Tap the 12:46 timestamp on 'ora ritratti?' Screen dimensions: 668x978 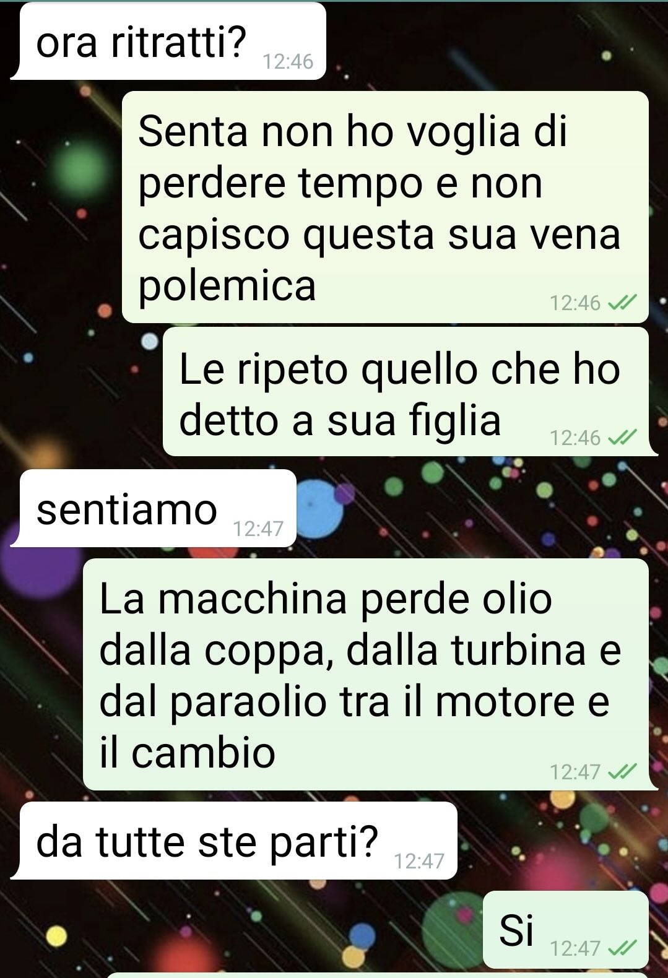[x=288, y=62]
